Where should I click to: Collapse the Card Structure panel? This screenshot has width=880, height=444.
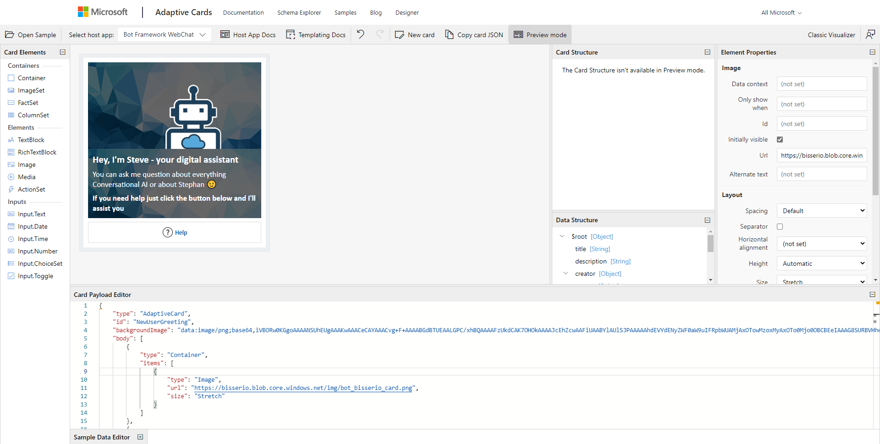click(x=708, y=52)
